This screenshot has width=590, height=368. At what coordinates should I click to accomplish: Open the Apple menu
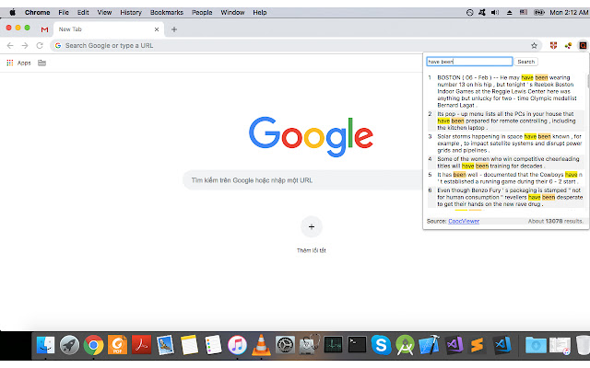pyautogui.click(x=12, y=12)
